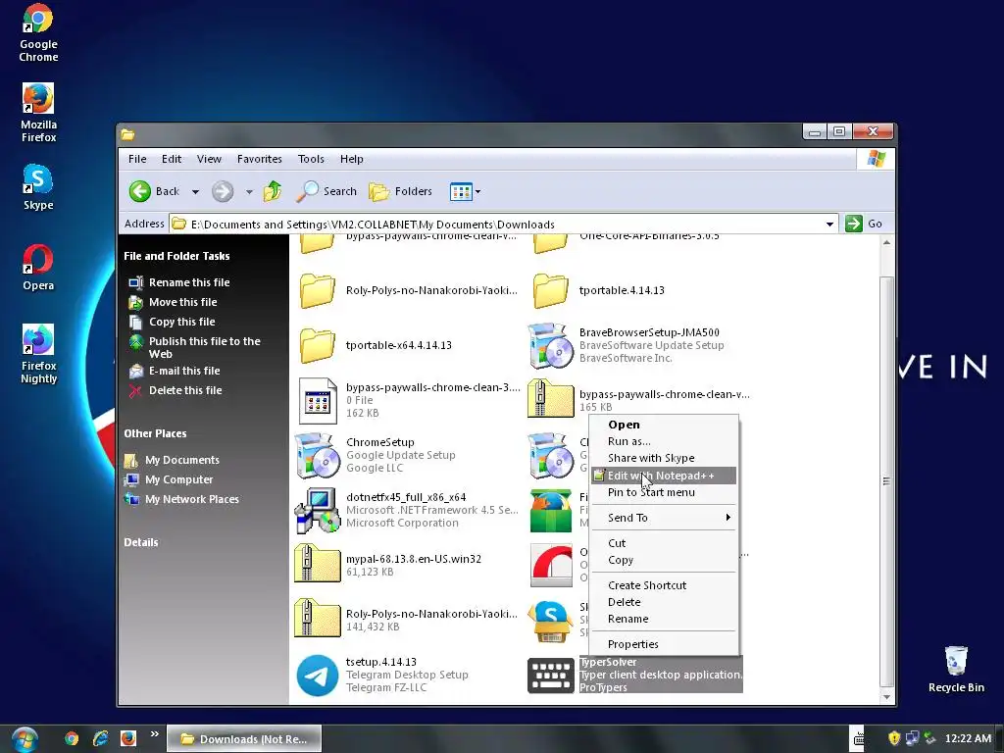Click the file list vertical scrollbar
The height and width of the screenshot is (753, 1004).
tap(886, 481)
